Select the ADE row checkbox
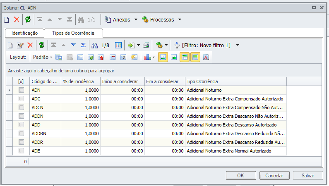The height and width of the screenshot is (186, 329). 21,151
